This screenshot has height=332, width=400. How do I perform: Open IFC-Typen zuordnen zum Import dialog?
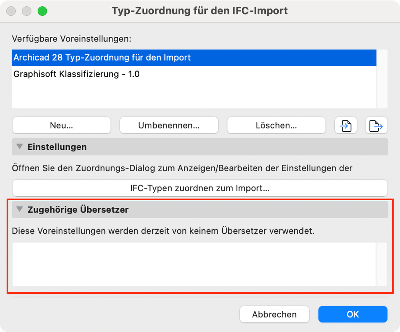[200, 188]
